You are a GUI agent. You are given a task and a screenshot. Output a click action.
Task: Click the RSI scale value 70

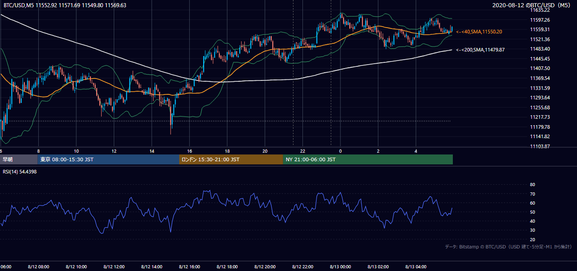(532, 194)
